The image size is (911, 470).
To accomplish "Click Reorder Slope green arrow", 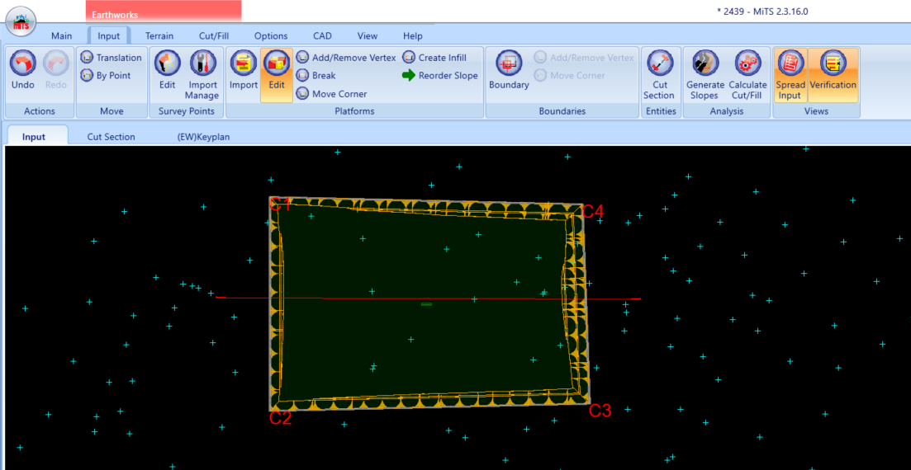I will (440, 75).
